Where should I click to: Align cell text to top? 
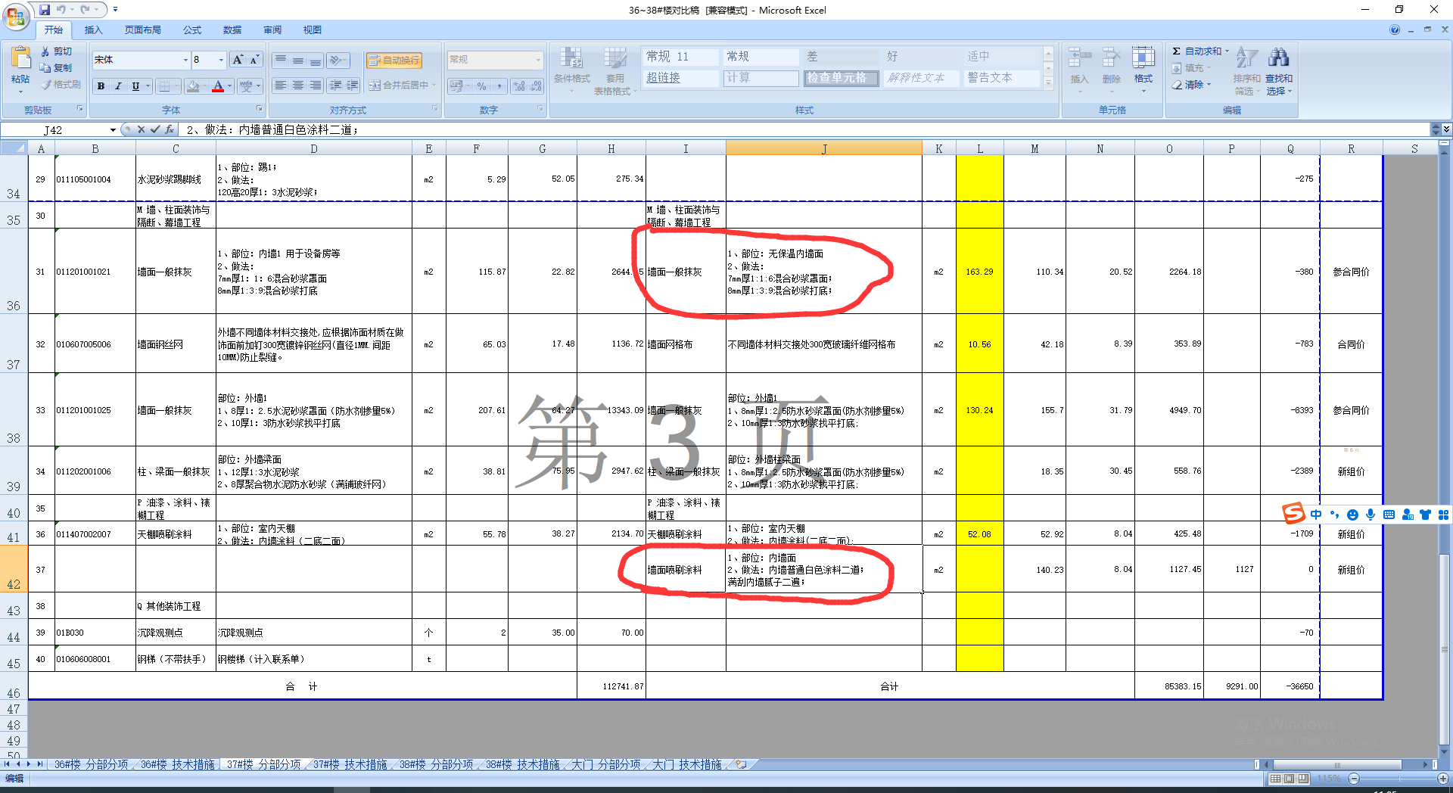pos(281,60)
